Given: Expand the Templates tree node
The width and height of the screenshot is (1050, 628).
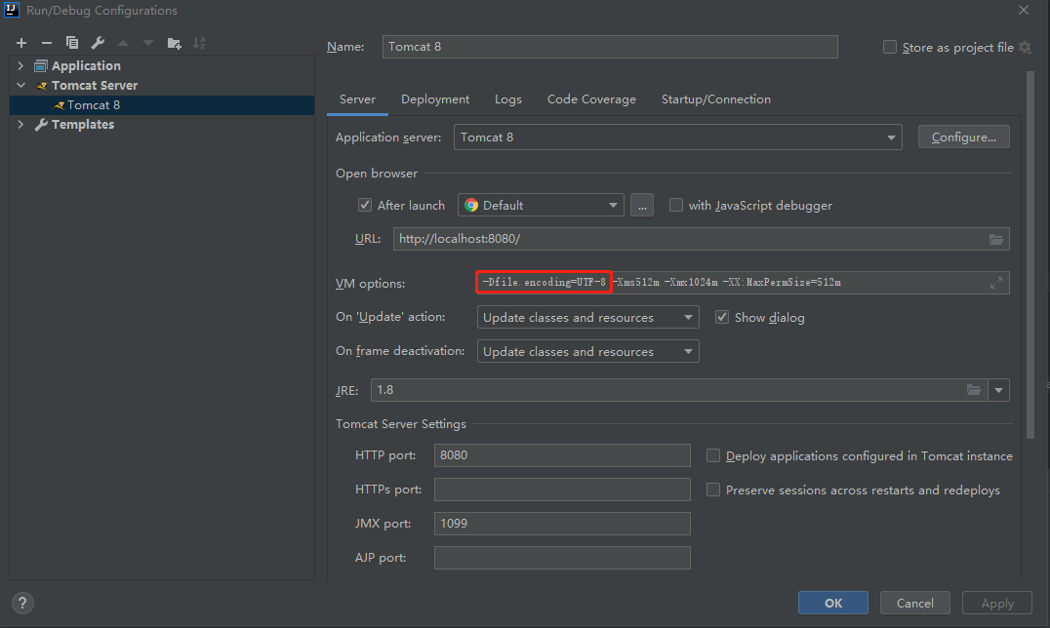Looking at the screenshot, I should pos(20,125).
